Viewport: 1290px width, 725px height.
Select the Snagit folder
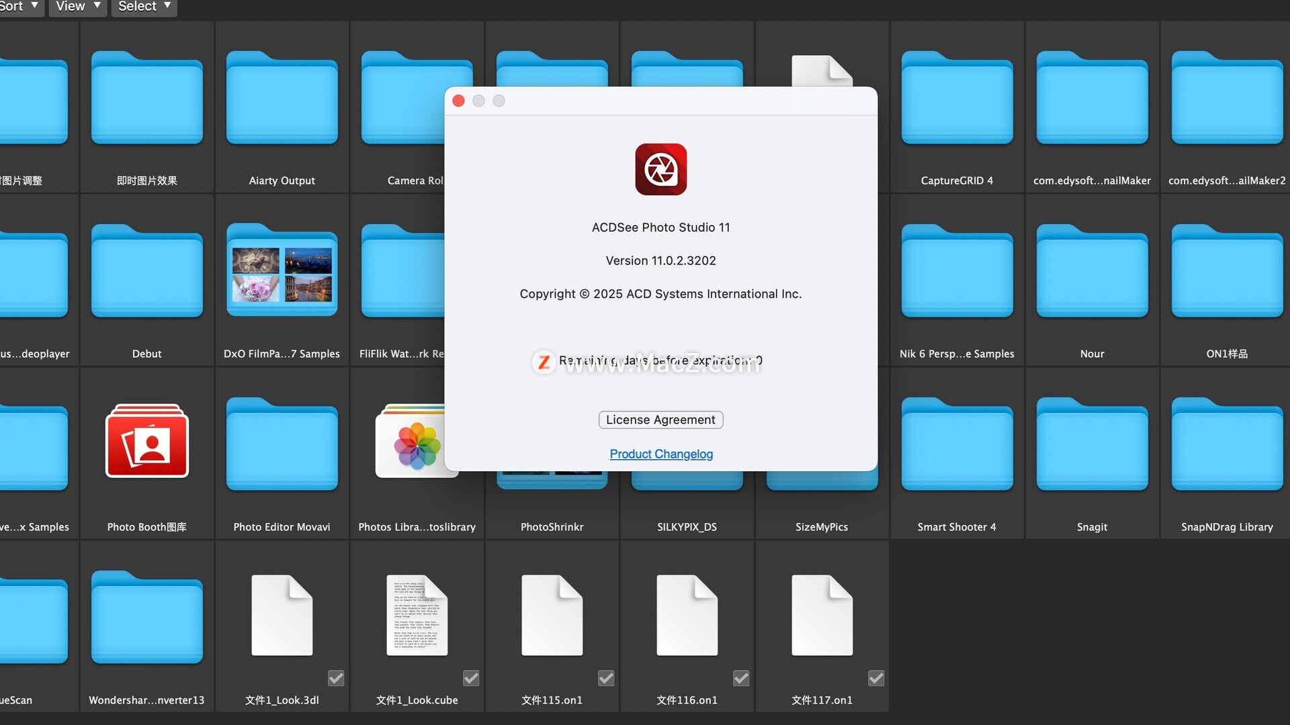1092,446
